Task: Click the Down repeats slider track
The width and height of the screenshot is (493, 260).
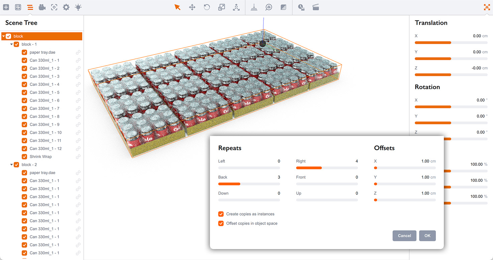Action: tap(249, 200)
